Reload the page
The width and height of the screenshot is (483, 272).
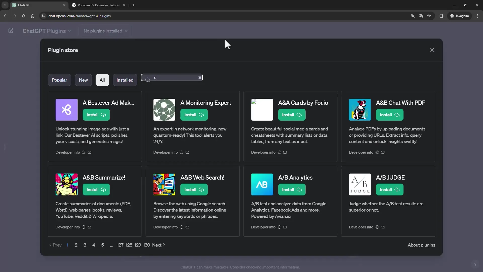pos(24,16)
